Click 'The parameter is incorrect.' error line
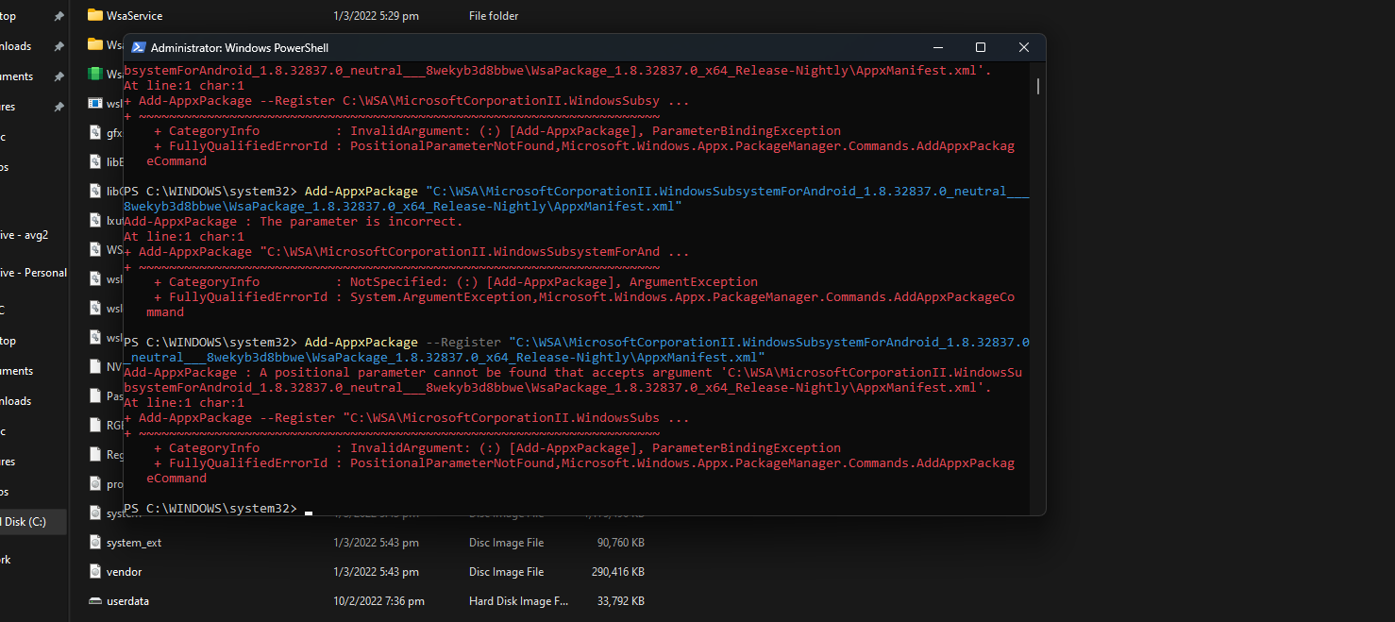Screen dimensions: 1395x622 294,222
